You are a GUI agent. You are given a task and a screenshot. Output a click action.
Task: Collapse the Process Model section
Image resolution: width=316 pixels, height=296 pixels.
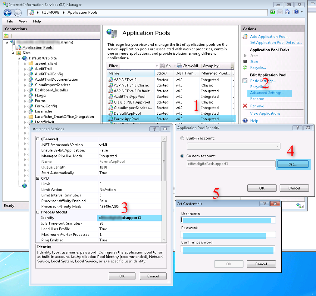(x=38, y=212)
